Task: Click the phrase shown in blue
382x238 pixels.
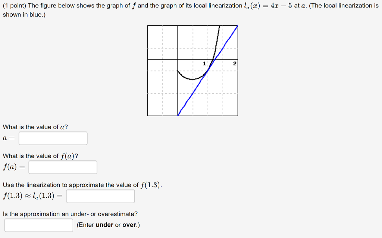Action: pyautogui.click(x=22, y=15)
